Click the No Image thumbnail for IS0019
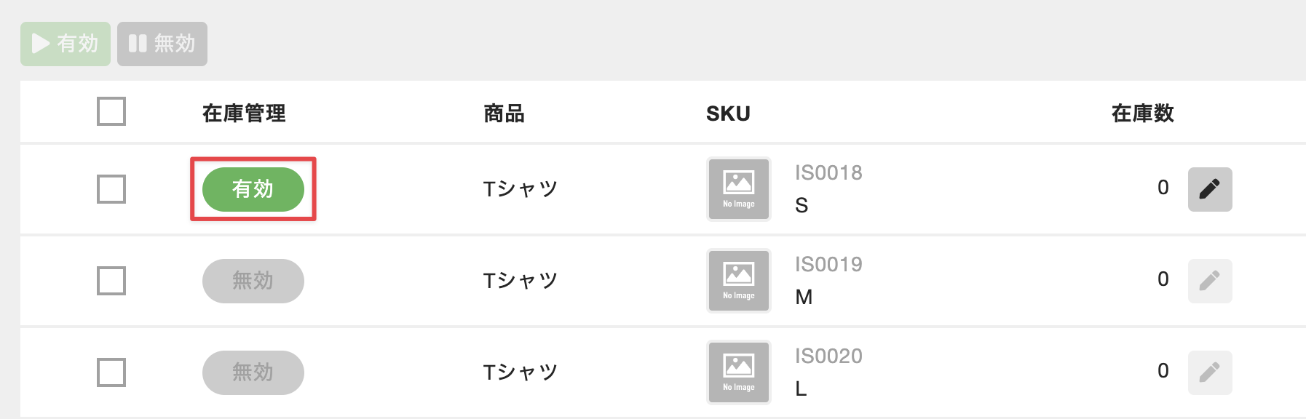The image size is (1306, 419). tap(738, 281)
